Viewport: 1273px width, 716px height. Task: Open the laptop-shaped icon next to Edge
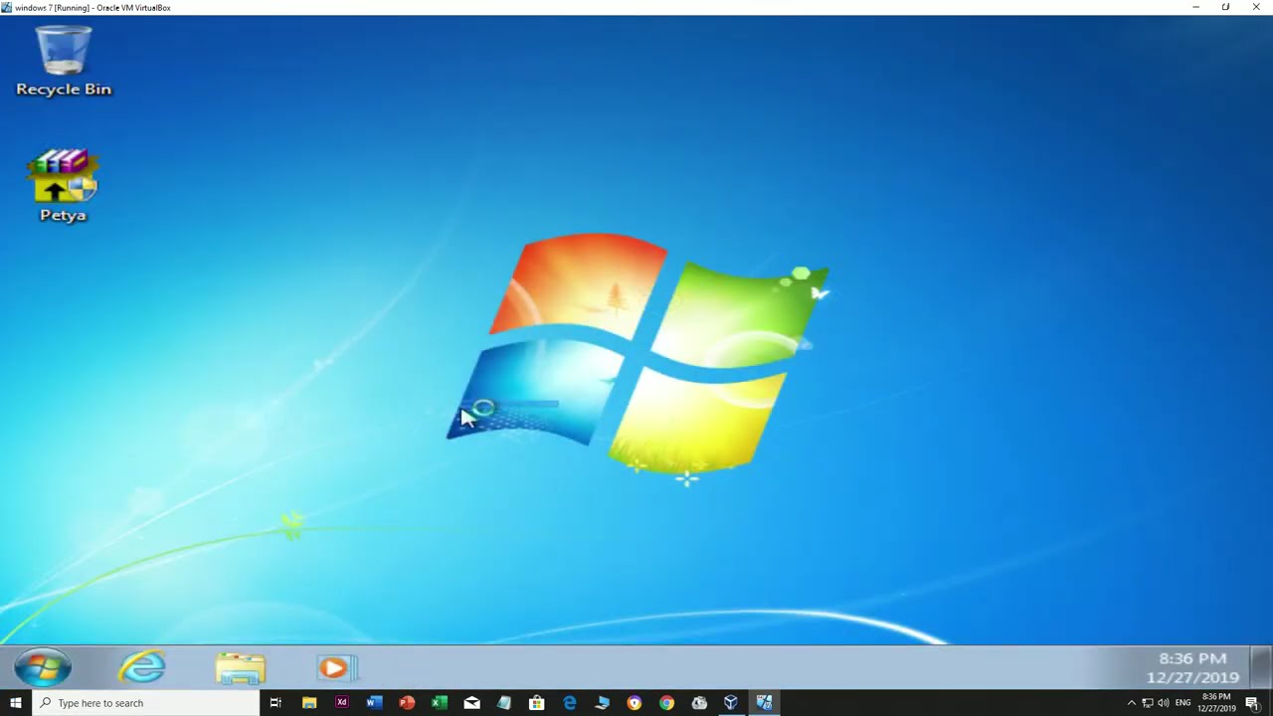[602, 703]
